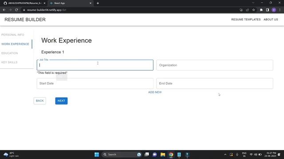The image size is (284, 159).
Task: Expand the tab search chevron
Action: coord(253,3)
